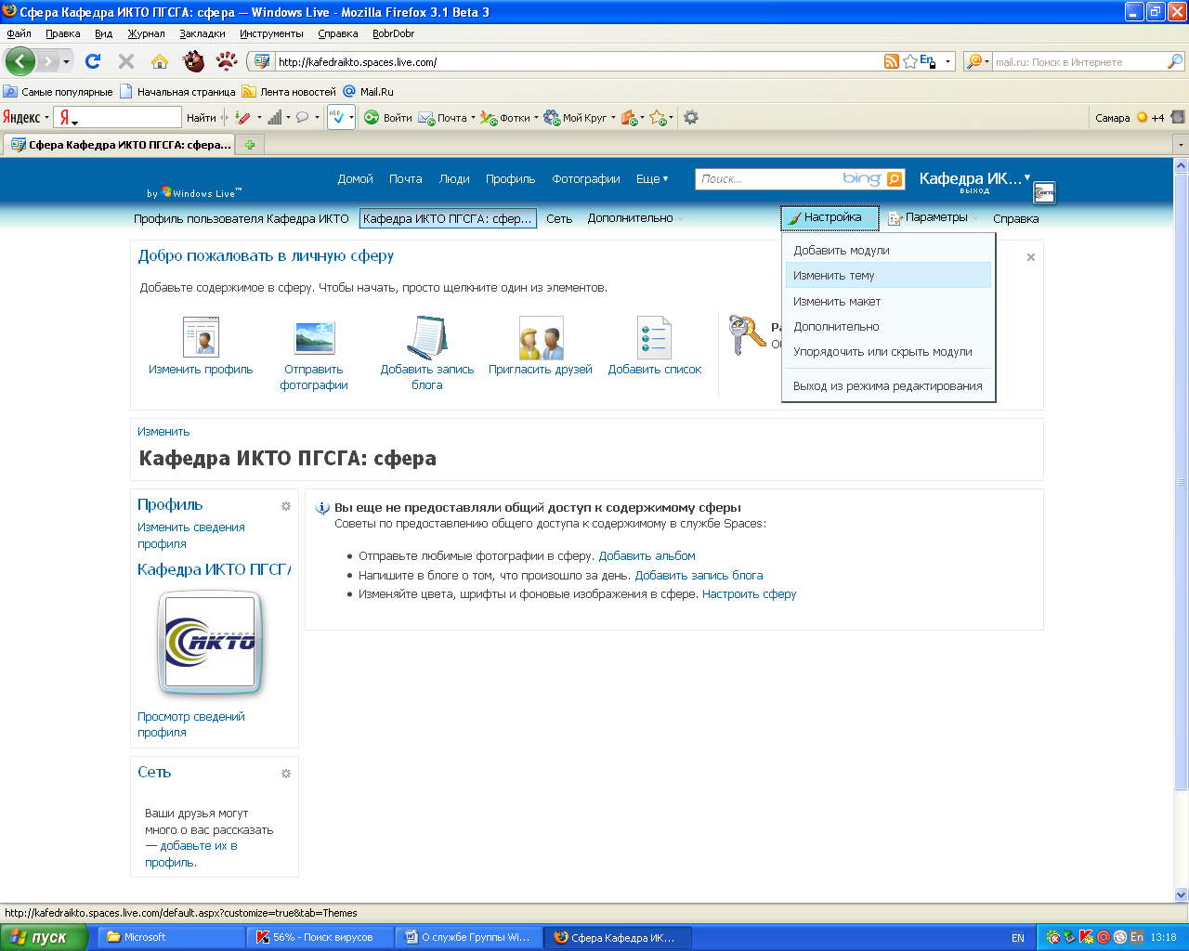1189x951 pixels.
Task: Open the mail.ru search engine selector dropdown
Action: [x=978, y=62]
